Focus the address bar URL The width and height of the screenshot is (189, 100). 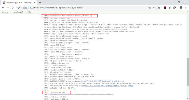(56, 8)
